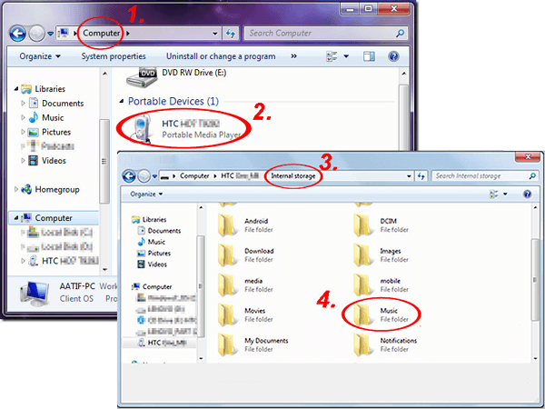This screenshot has height=409, width=545.
Task: Click the Computer window sidebar scrollbar thumb
Action: 104,161
